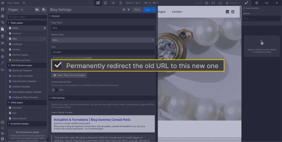Select the Blog Posts Template page

click(27, 71)
